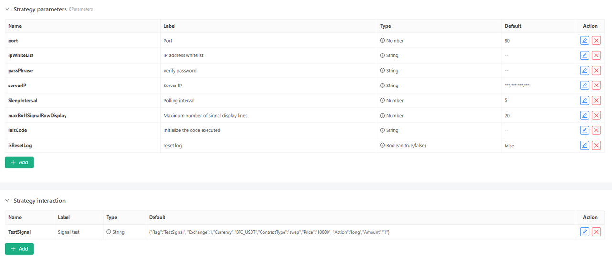Delete the TestSignal interaction
Screen dimensions: 612x268
point(596,232)
